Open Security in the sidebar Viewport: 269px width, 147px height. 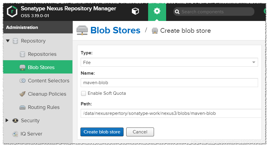30,121
